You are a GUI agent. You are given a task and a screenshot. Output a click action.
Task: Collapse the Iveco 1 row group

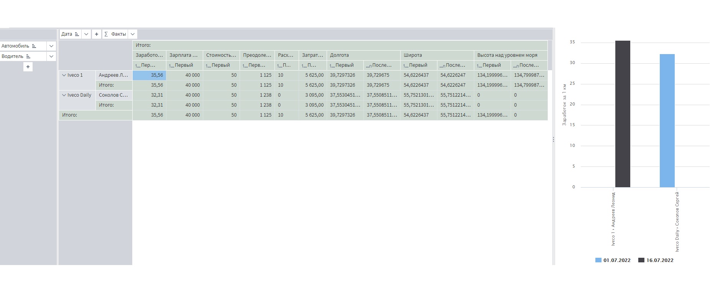[64, 75]
